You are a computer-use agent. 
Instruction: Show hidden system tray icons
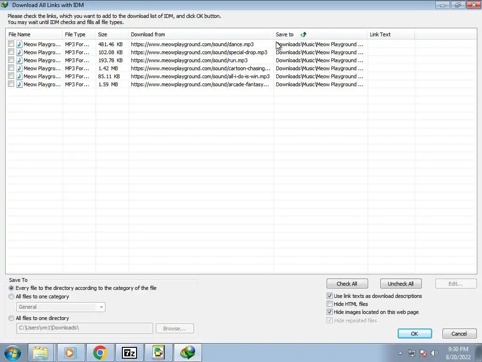point(400,353)
